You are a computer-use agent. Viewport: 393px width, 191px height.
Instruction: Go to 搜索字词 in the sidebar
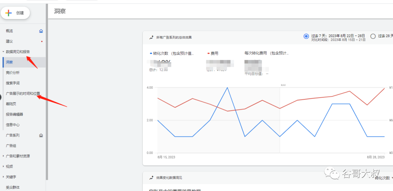pos(13,83)
